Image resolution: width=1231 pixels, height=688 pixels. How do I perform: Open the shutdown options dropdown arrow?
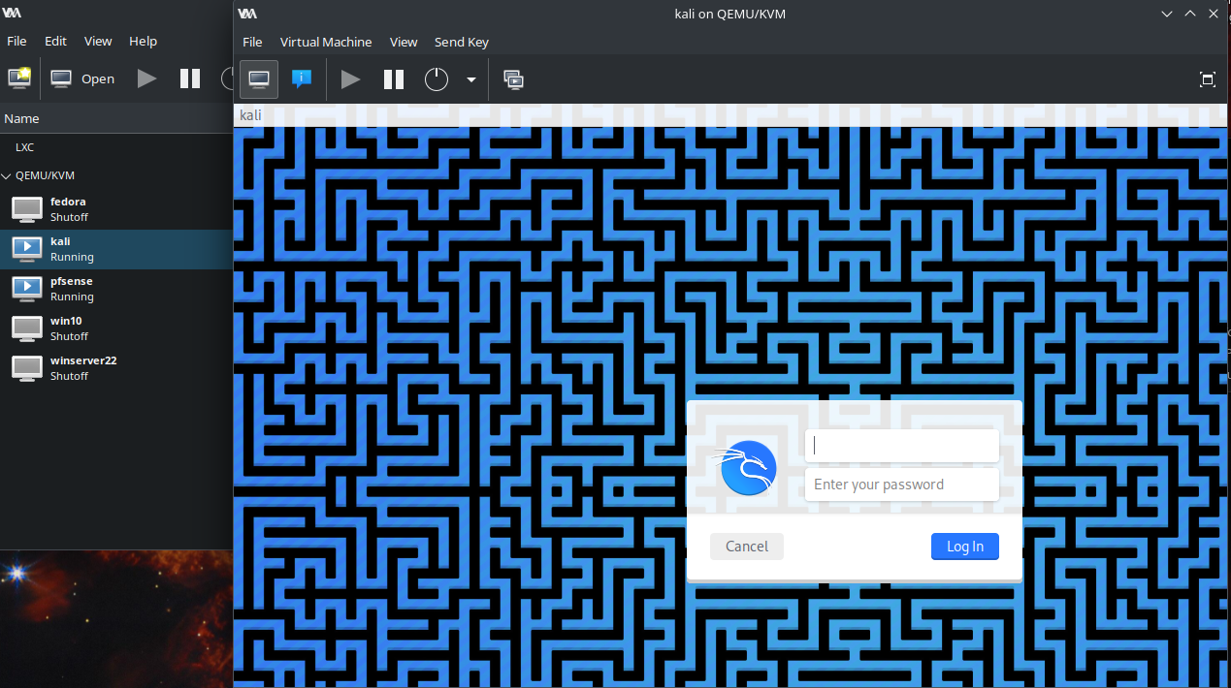(x=471, y=79)
